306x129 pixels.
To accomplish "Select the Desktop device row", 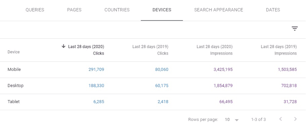I will pyautogui.click(x=153, y=86).
